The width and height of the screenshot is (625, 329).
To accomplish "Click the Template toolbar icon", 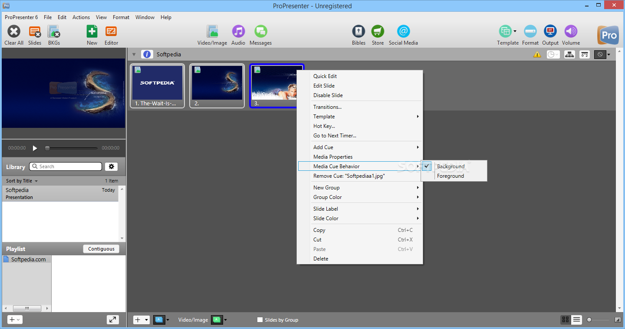I will [505, 32].
